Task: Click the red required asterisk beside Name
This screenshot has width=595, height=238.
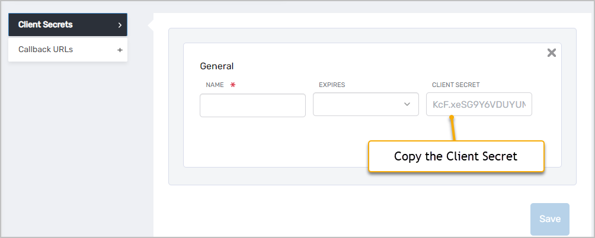Action: tap(233, 85)
